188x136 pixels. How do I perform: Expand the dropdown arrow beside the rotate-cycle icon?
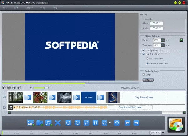pyautogui.click(x=110, y=123)
